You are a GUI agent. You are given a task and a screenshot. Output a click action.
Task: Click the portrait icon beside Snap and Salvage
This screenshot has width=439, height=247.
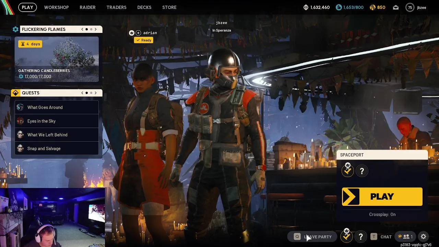click(20, 148)
